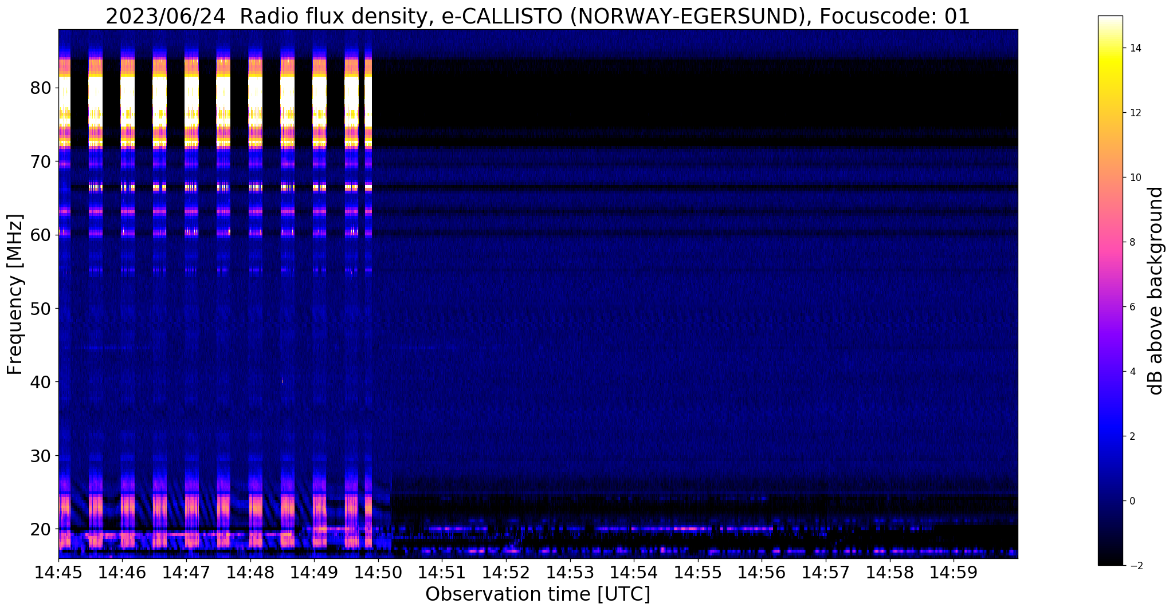The width and height of the screenshot is (1173, 611).
Task: Click the 70 MHz frequency tick label
Action: (41, 161)
